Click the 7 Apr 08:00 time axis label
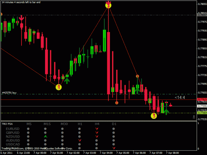Image resolution: width=207 pixels, height=155 pixels. 173,153
